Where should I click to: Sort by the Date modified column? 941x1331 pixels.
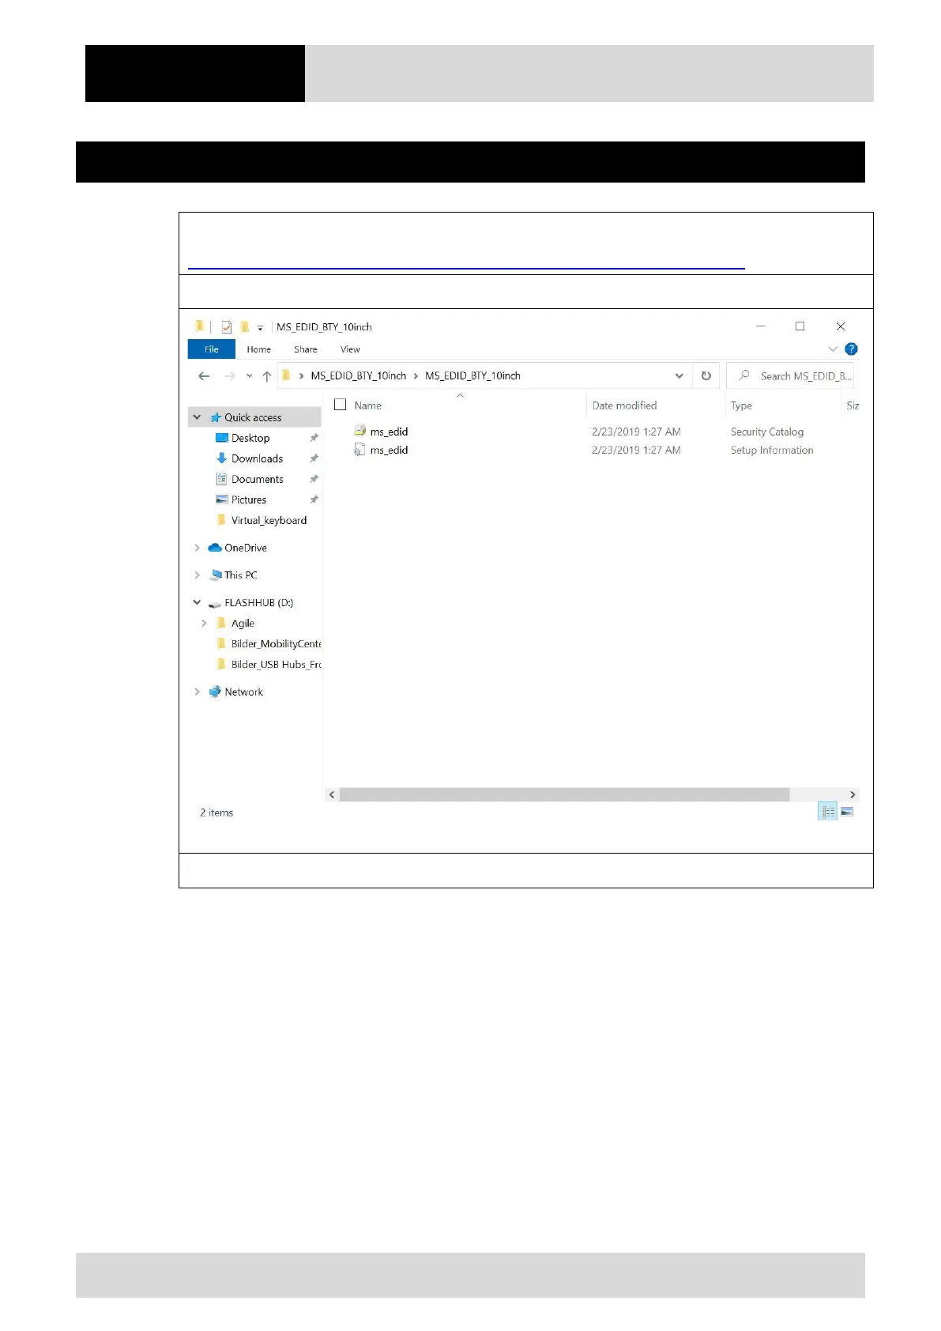tap(624, 405)
